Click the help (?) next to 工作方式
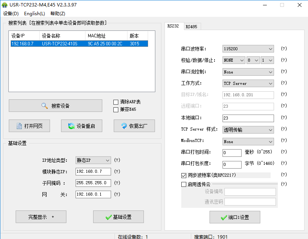Image resolution: width=308 pixels, height=239 pixels. (x=284, y=83)
